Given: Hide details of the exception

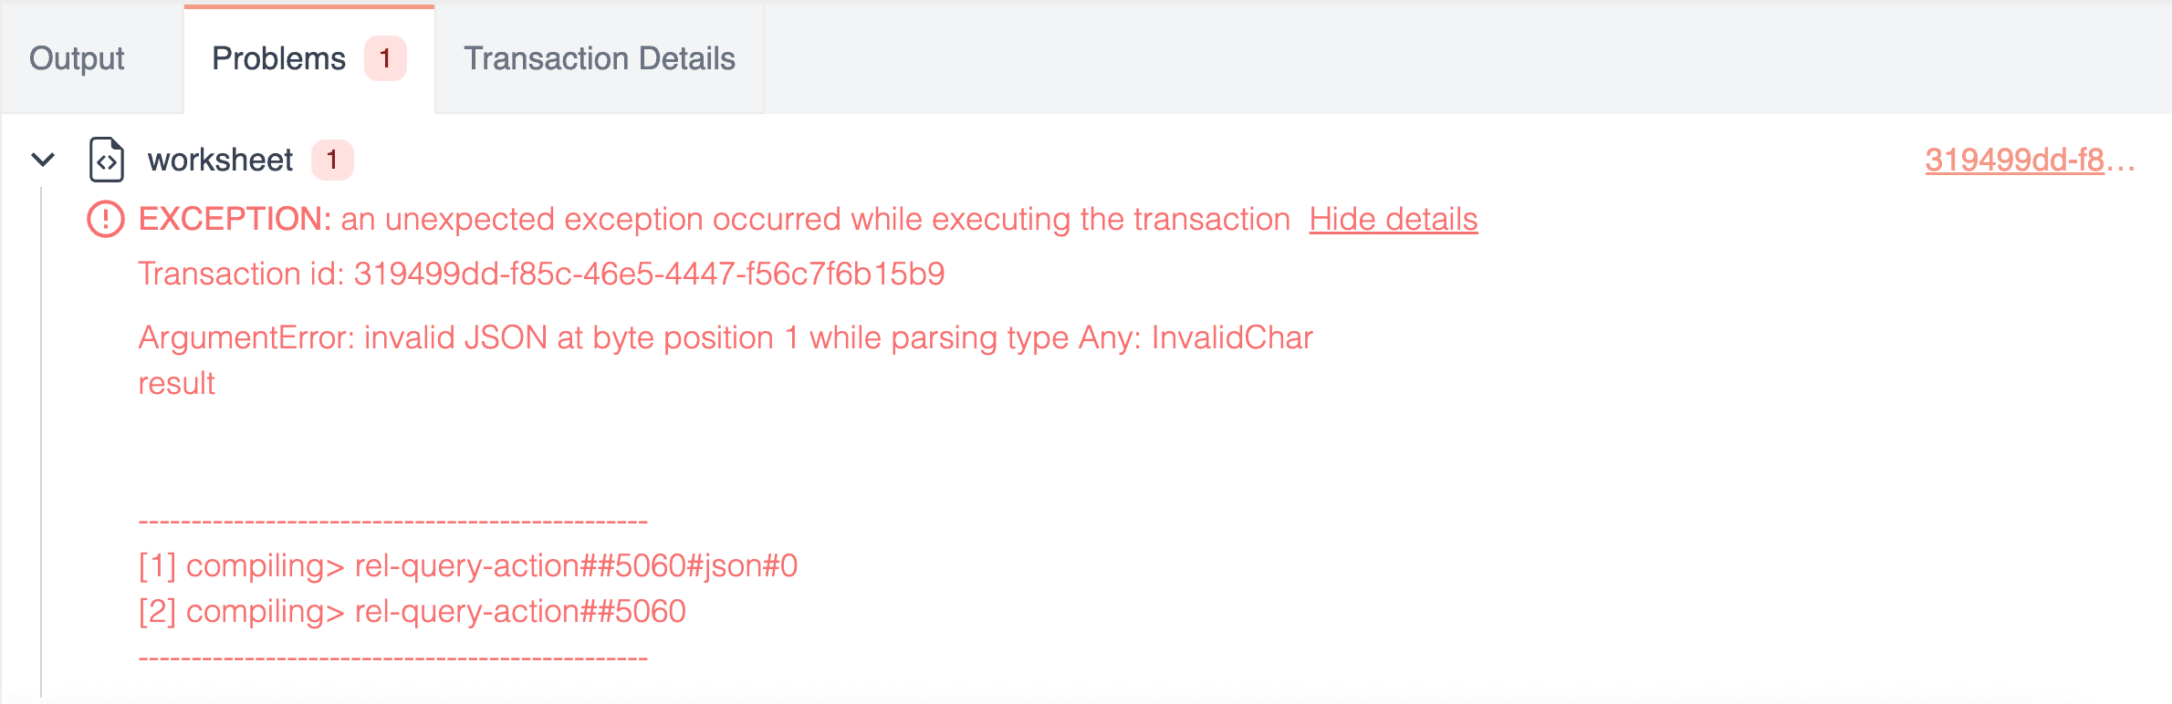Looking at the screenshot, I should 1393,219.
